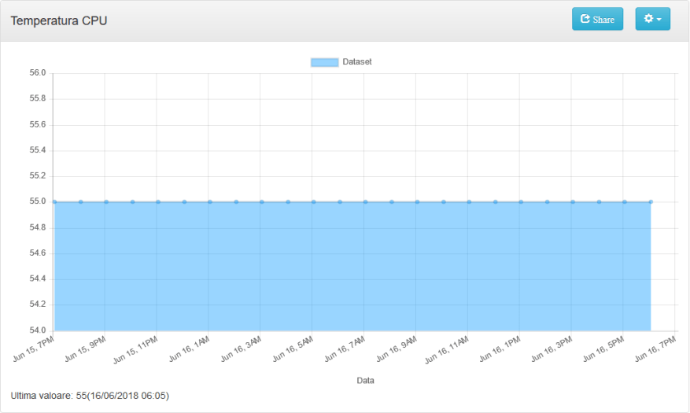Click the data point at Jun 16, 5AM

314,202
